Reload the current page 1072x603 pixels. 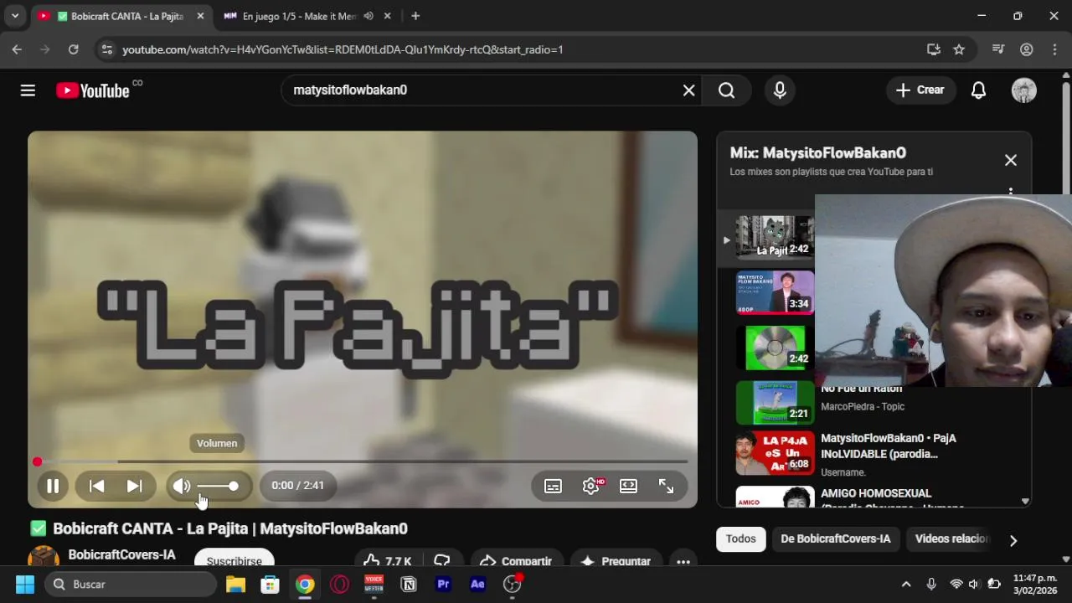point(73,49)
